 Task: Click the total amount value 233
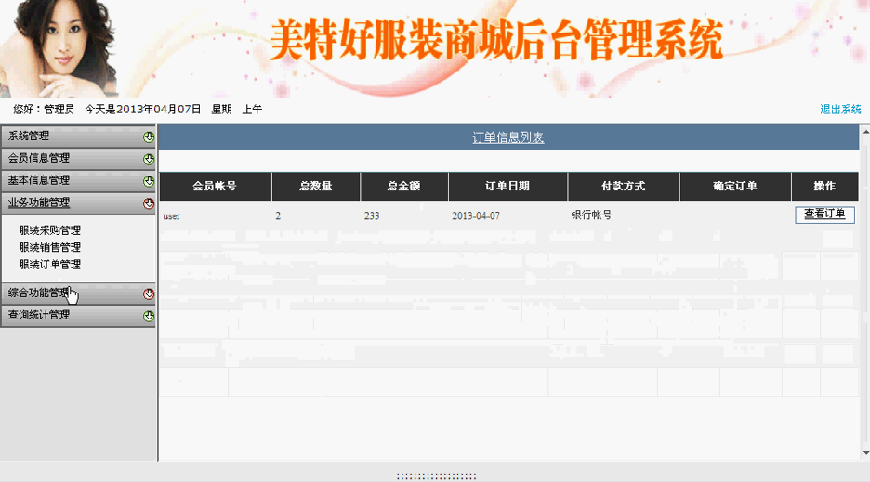coord(372,215)
